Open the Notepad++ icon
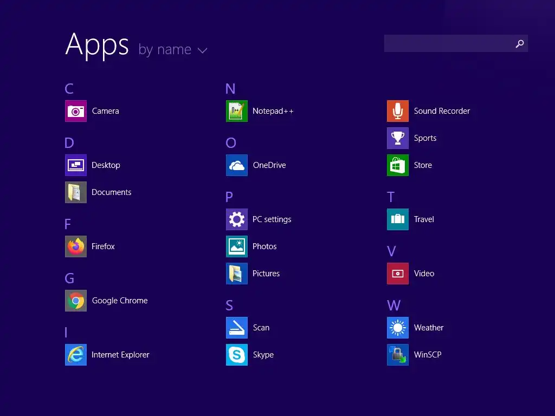The height and width of the screenshot is (416, 555). pos(237,111)
